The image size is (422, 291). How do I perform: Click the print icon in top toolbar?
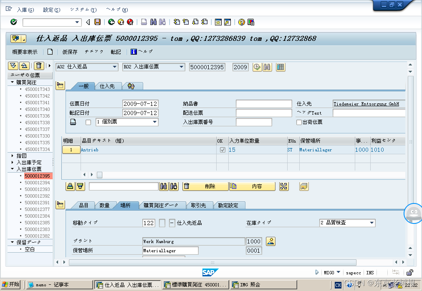(144, 22)
